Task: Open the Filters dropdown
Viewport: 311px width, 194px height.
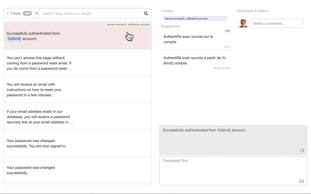Action: point(14,13)
